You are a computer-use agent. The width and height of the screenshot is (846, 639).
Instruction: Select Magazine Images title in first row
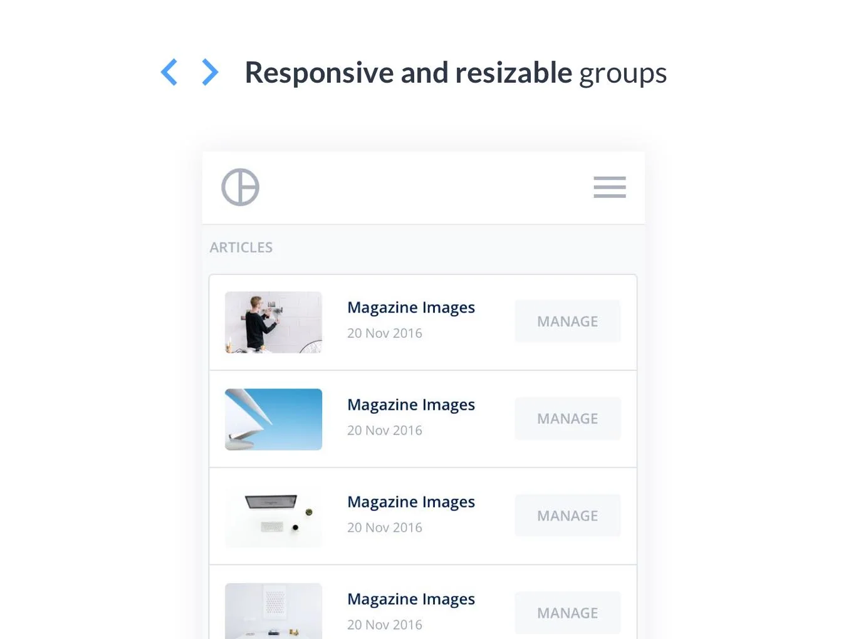[x=411, y=308]
